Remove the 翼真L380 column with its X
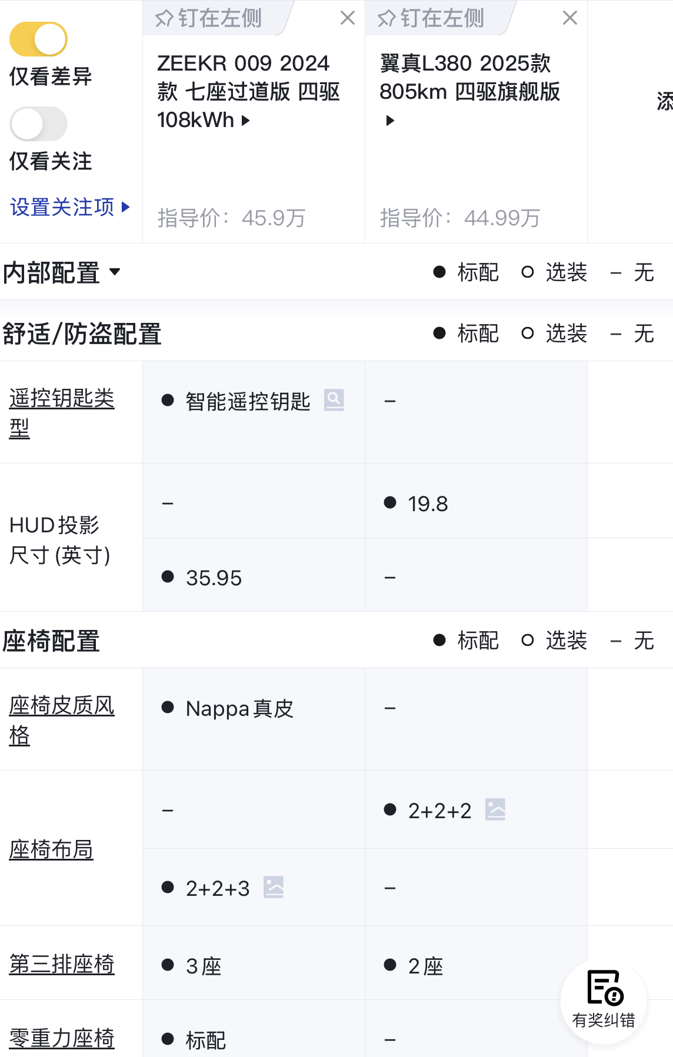Viewport: 673px width, 1057px height. (x=570, y=17)
